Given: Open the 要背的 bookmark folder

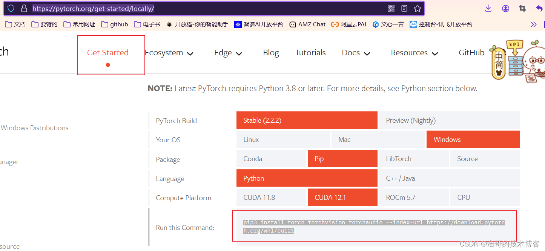Looking at the screenshot, I should coord(45,24).
